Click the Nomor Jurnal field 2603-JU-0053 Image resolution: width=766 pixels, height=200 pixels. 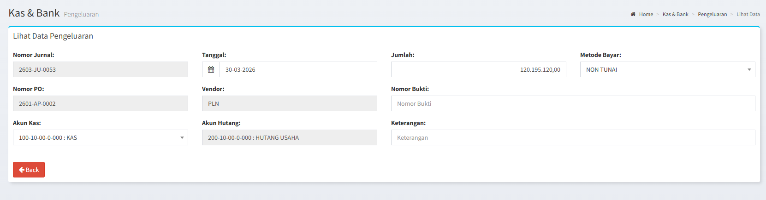pos(100,70)
